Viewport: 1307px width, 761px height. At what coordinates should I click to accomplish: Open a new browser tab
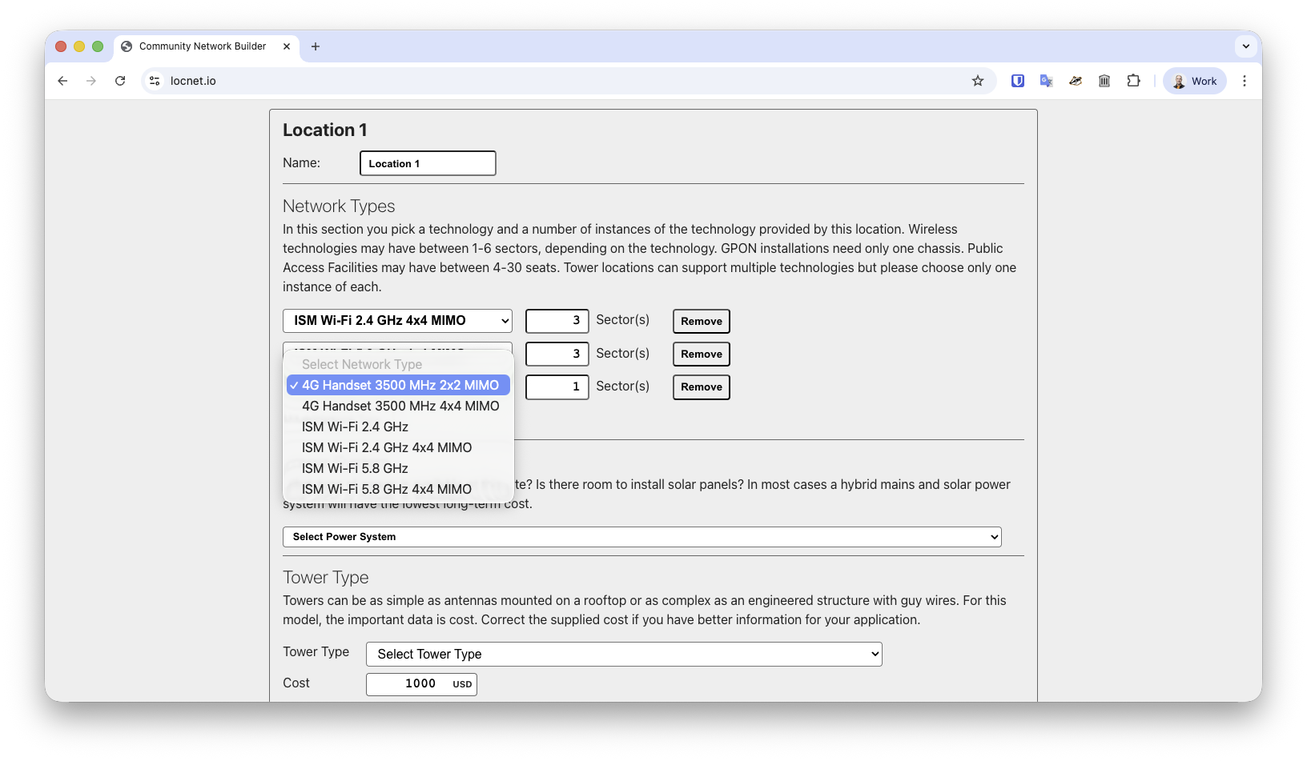coord(316,46)
